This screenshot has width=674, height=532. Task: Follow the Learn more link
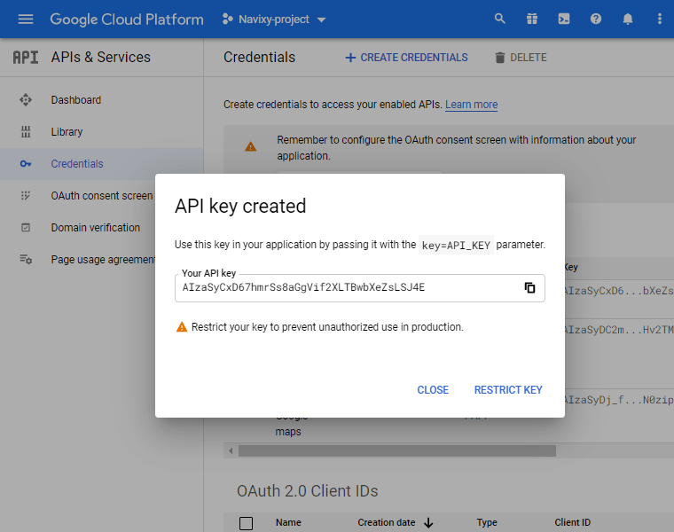(471, 105)
